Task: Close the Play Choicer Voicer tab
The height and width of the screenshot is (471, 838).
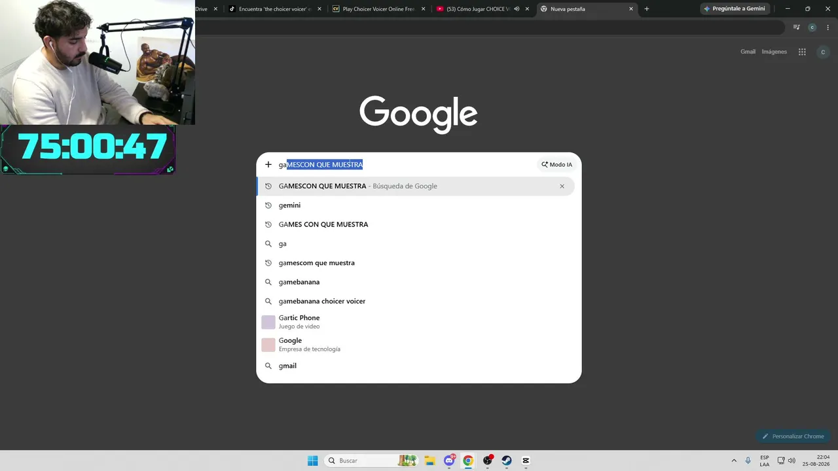Action: coord(424,9)
